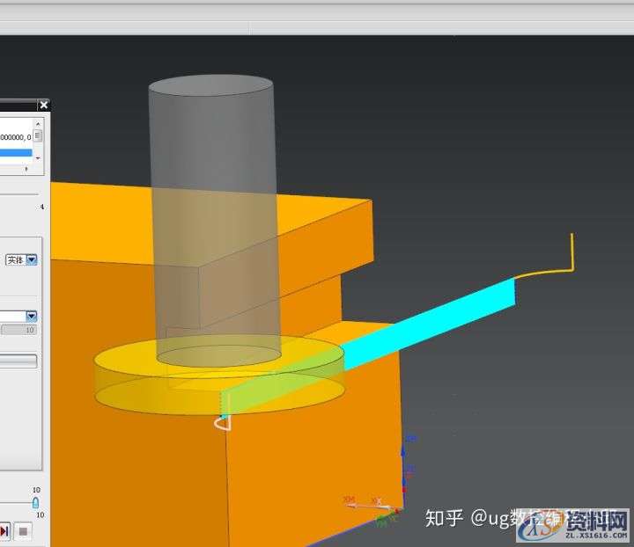The width and height of the screenshot is (634, 547).
Task: Select the list row ending in 000000, 0
Action: coord(16,136)
